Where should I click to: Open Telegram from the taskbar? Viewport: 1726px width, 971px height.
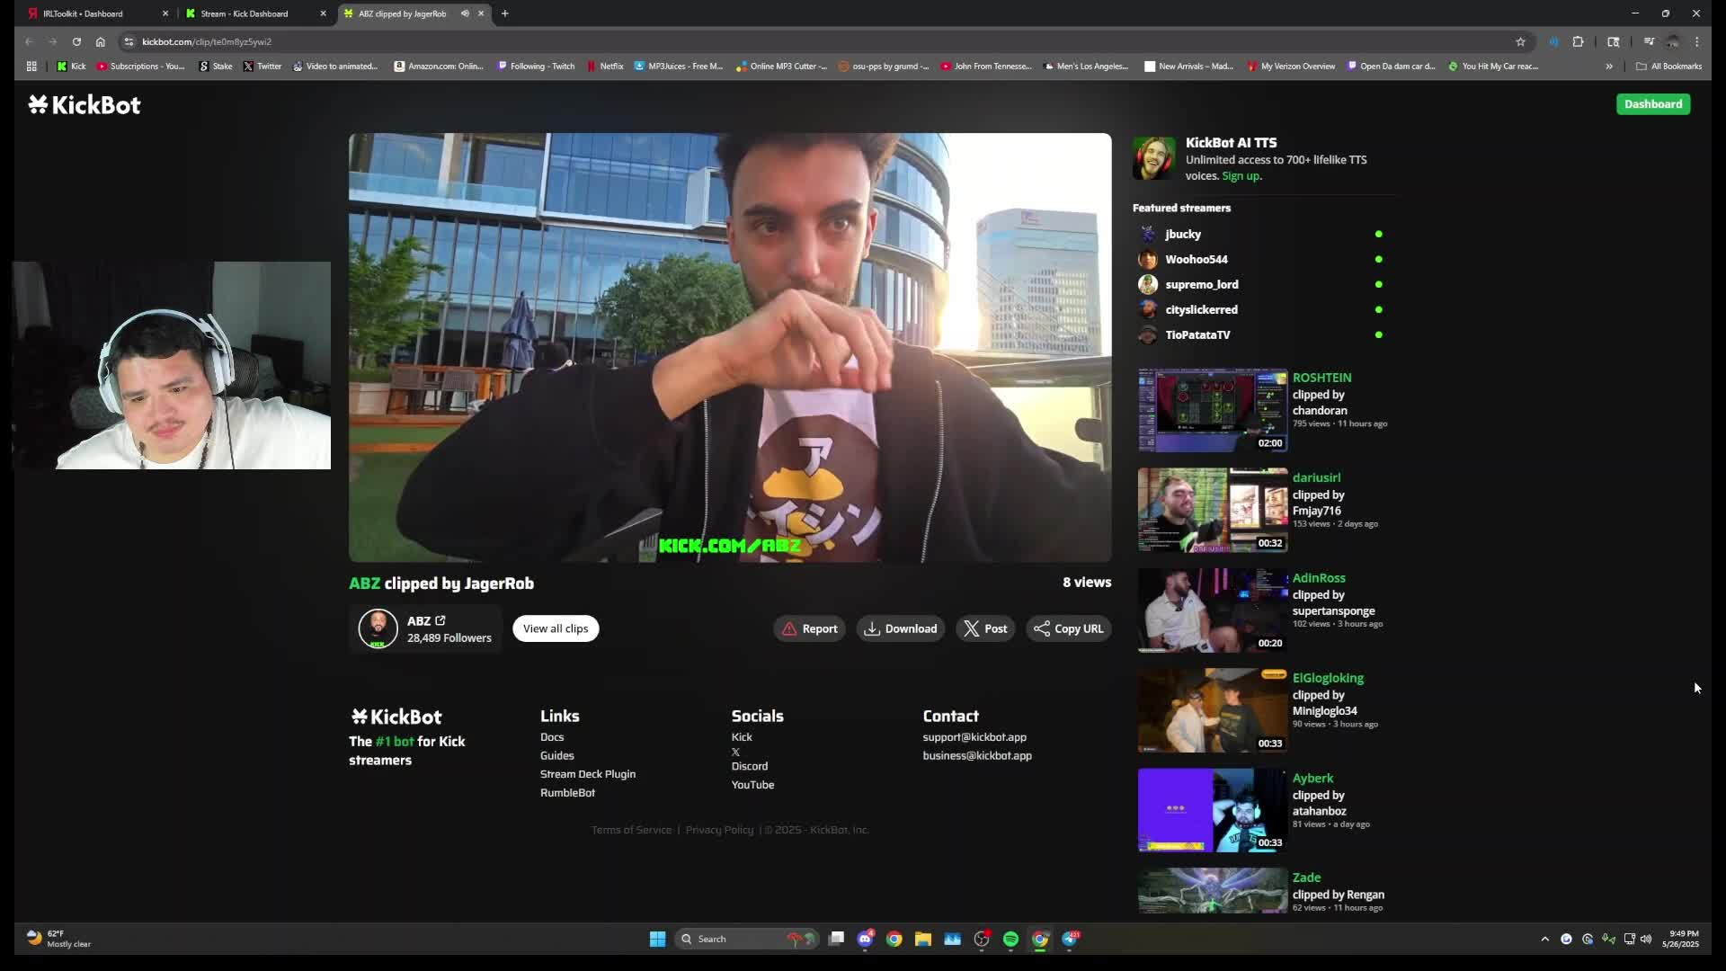pyautogui.click(x=1070, y=939)
